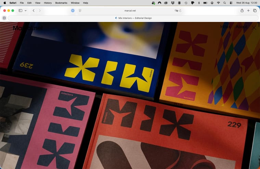Open the translate page icon
Viewport: 260px width, 169px height.
click(x=176, y=11)
